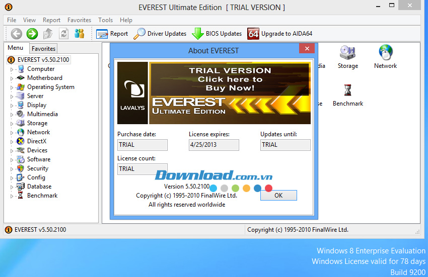Click the Updates until field
The width and height of the screenshot is (428, 277).
[286, 145]
